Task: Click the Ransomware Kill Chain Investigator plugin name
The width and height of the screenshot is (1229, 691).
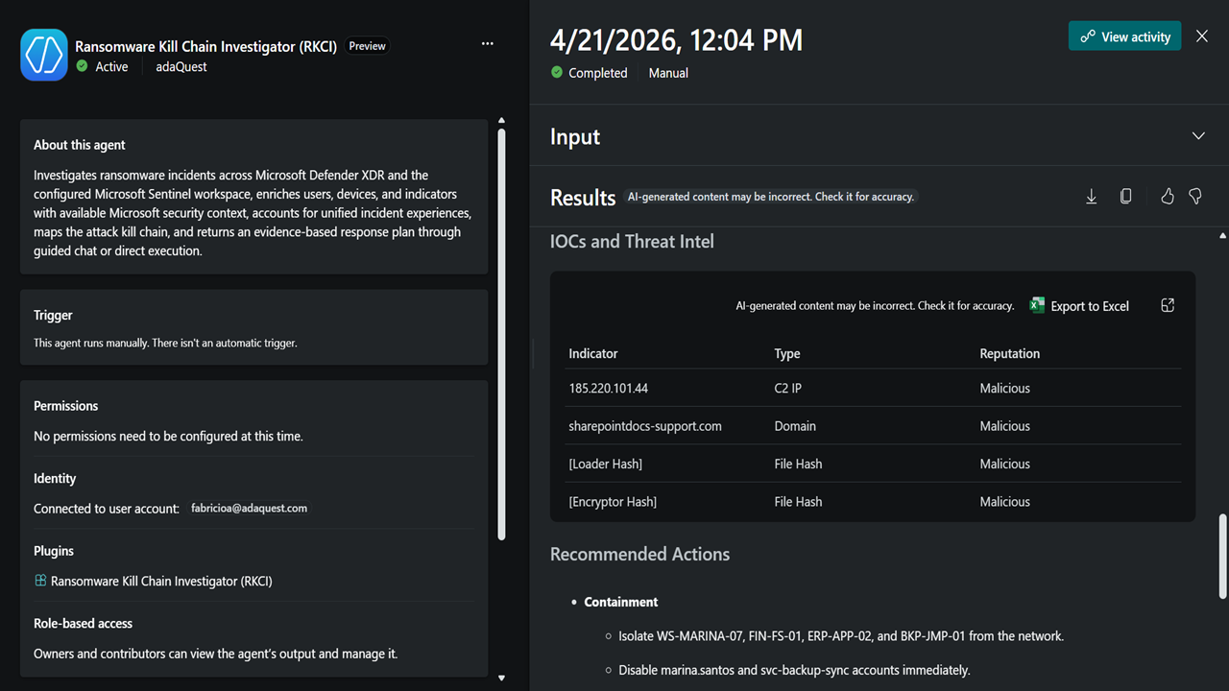Action: tap(161, 582)
